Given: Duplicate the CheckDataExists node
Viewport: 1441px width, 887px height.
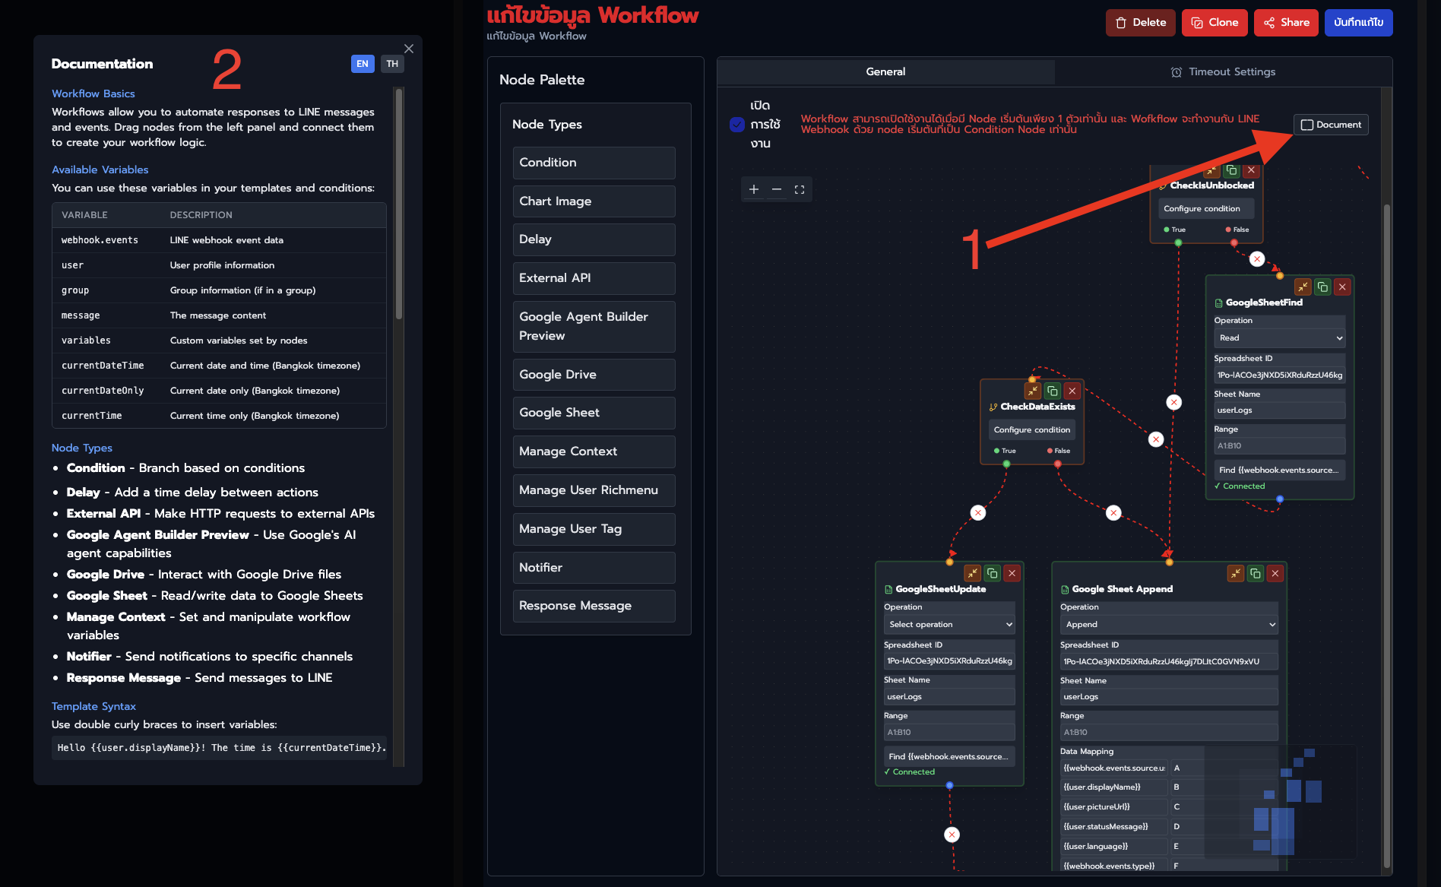Looking at the screenshot, I should pos(1052,391).
